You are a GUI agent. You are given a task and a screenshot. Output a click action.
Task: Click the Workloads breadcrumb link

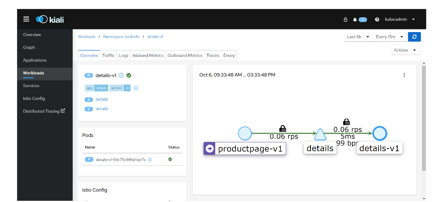[86, 37]
